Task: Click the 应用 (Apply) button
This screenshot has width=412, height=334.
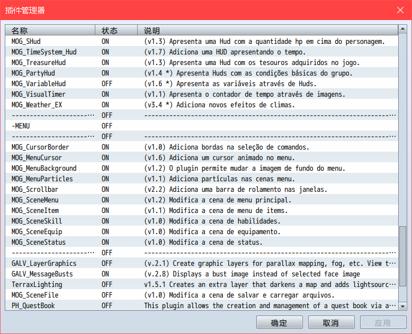Action: [x=383, y=322]
